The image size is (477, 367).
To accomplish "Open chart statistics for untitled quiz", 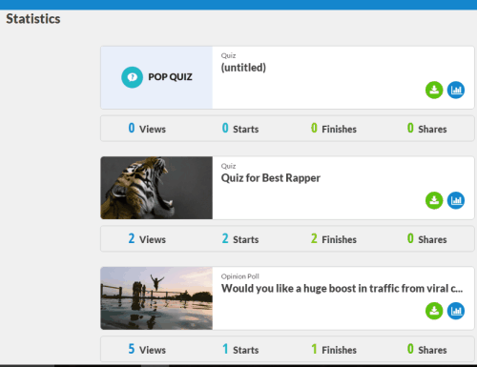I will coord(456,90).
